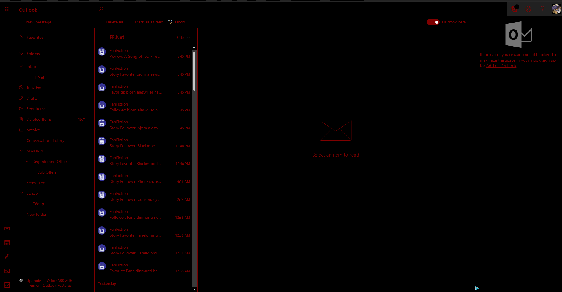The image size is (562, 292).
Task: Open the app launcher grid
Action: coord(7,9)
